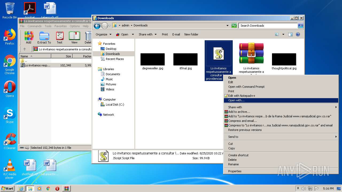The width and height of the screenshot is (342, 192).
Task: Click Explorer Back navigation button
Action: 97,26
